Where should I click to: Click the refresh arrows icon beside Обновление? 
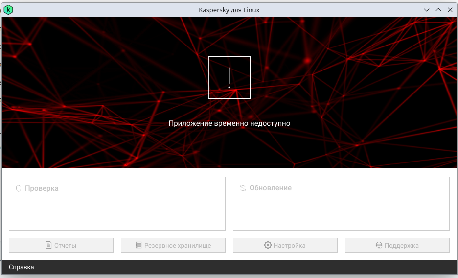[243, 188]
